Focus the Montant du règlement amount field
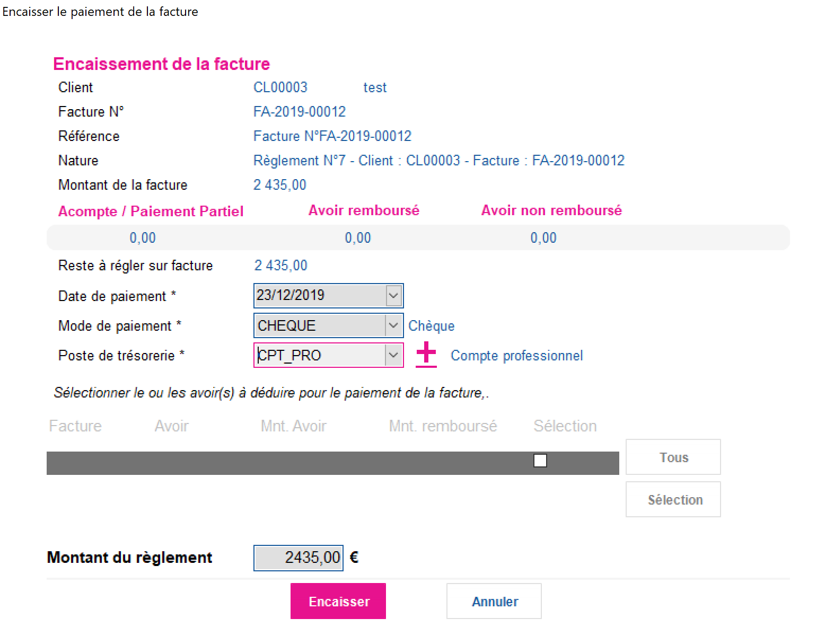 coord(299,558)
